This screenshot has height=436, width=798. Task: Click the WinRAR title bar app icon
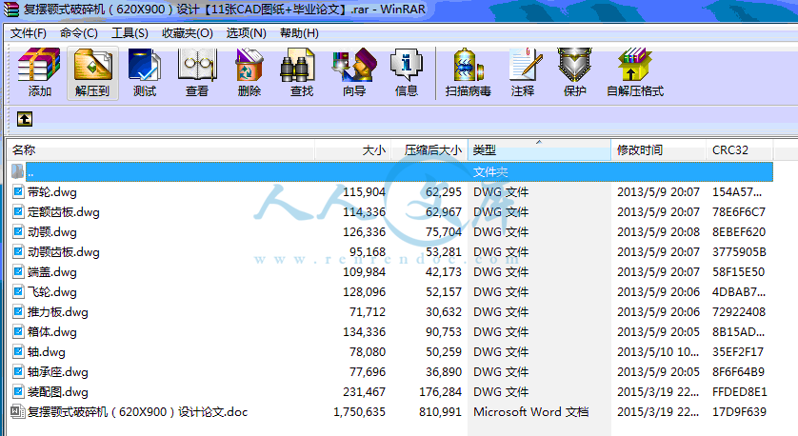(x=11, y=9)
